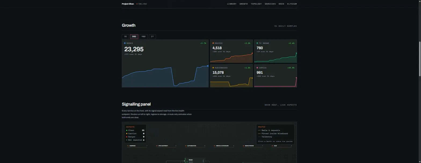Click the Telemetry route legend entry
This screenshot has width=421, height=163.
tap(265, 137)
